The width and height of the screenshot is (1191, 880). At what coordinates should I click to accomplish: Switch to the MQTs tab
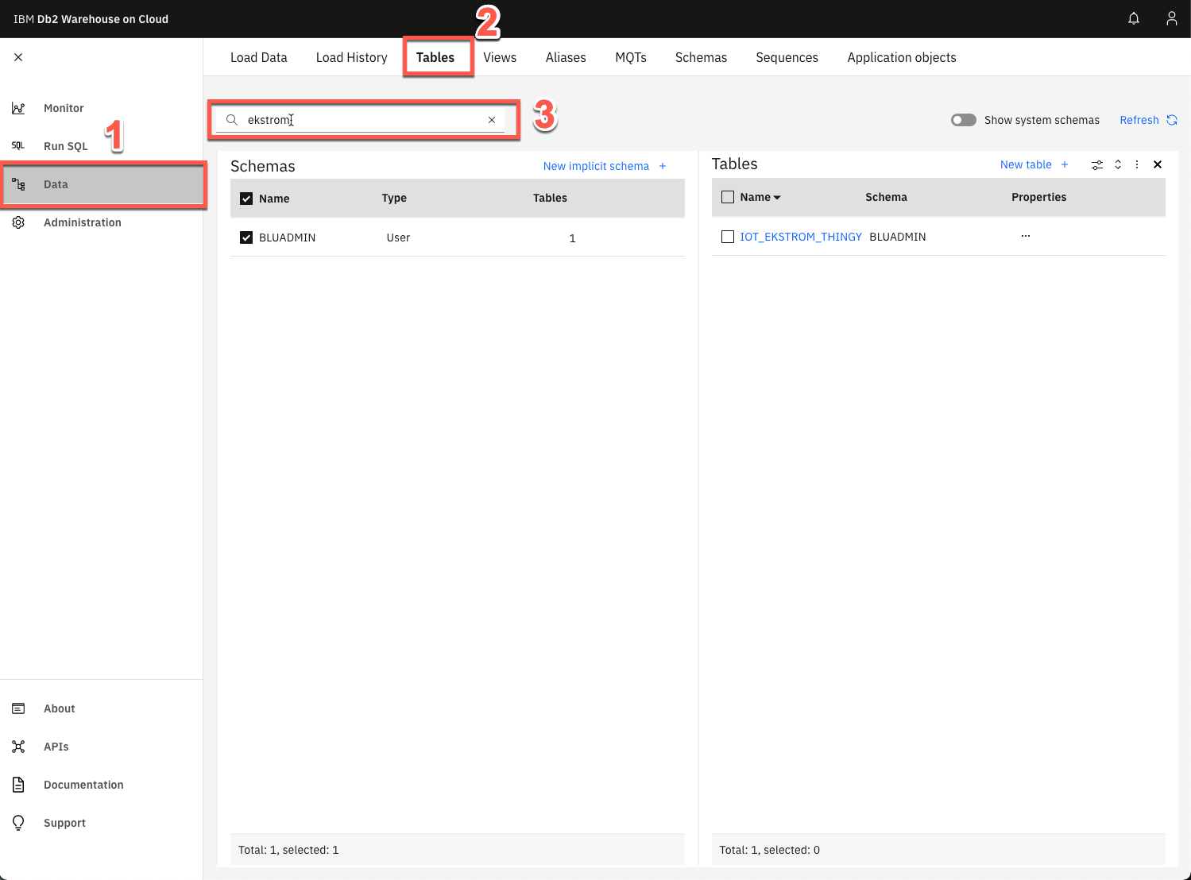(x=631, y=57)
